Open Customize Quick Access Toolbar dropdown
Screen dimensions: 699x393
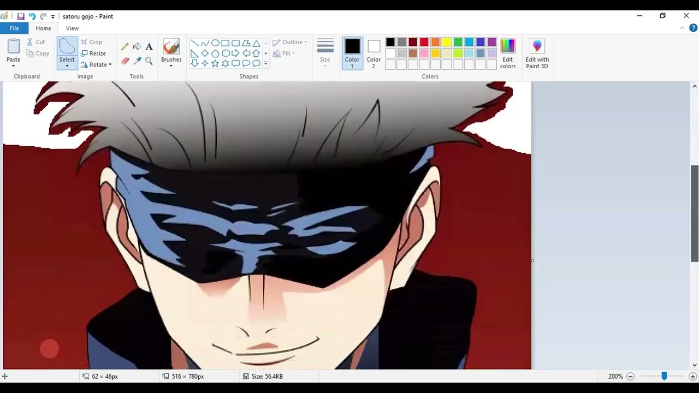(53, 17)
